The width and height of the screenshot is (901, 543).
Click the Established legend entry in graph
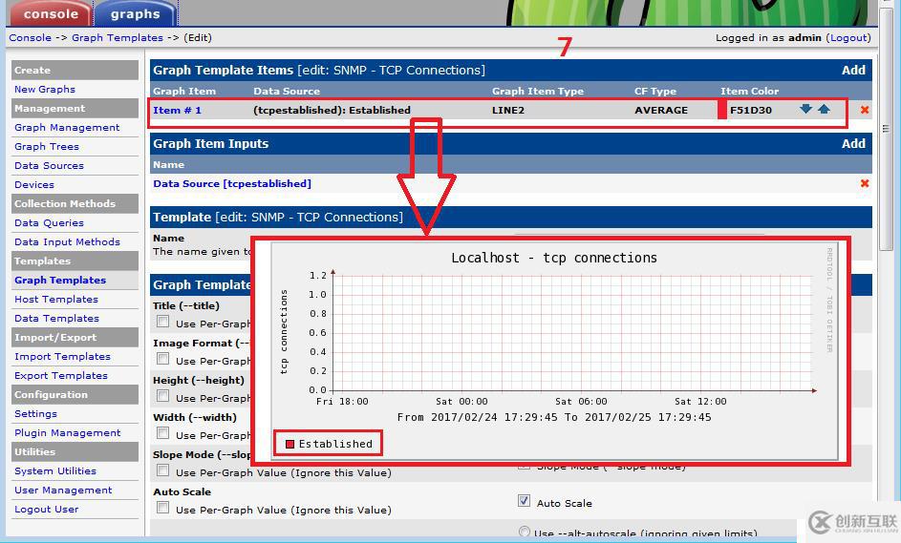tap(330, 444)
